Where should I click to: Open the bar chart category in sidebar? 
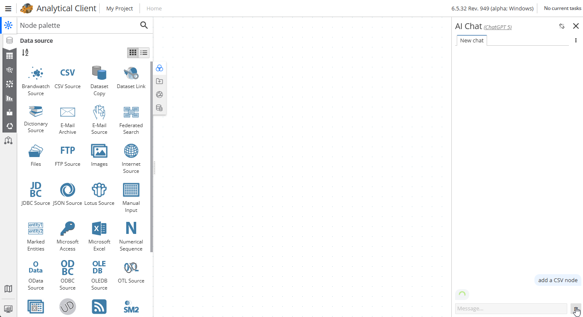(x=9, y=98)
